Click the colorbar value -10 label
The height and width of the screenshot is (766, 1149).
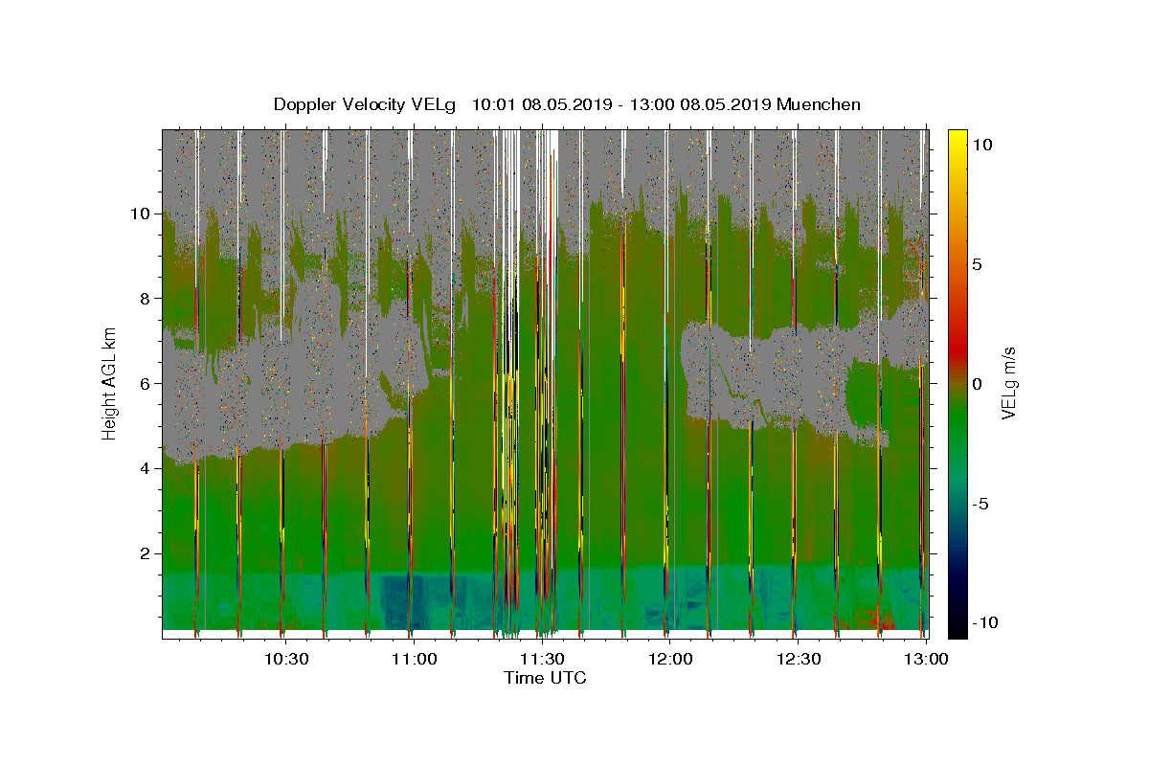[985, 622]
